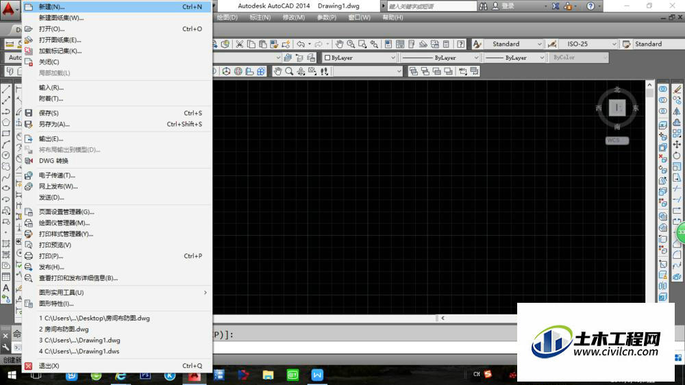Open the WCS coordinate system dropdown
Screen dimensions: 685x385
617,140
